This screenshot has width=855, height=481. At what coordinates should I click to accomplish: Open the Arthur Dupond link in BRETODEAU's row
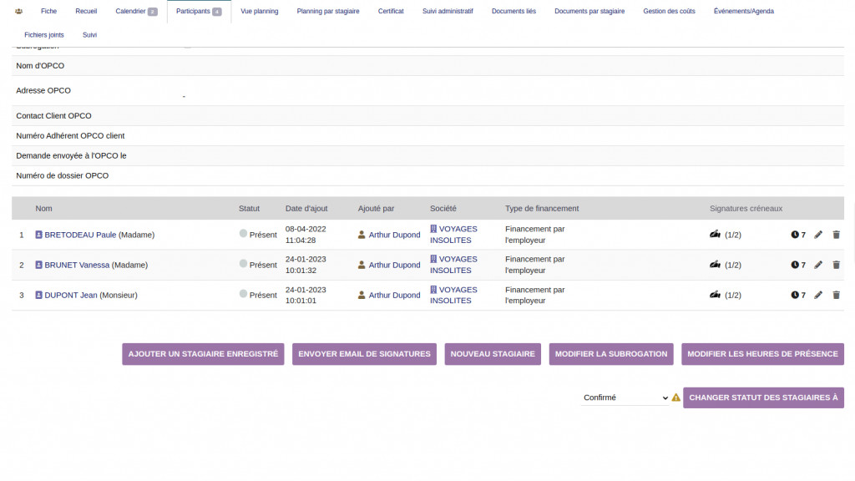coord(394,235)
